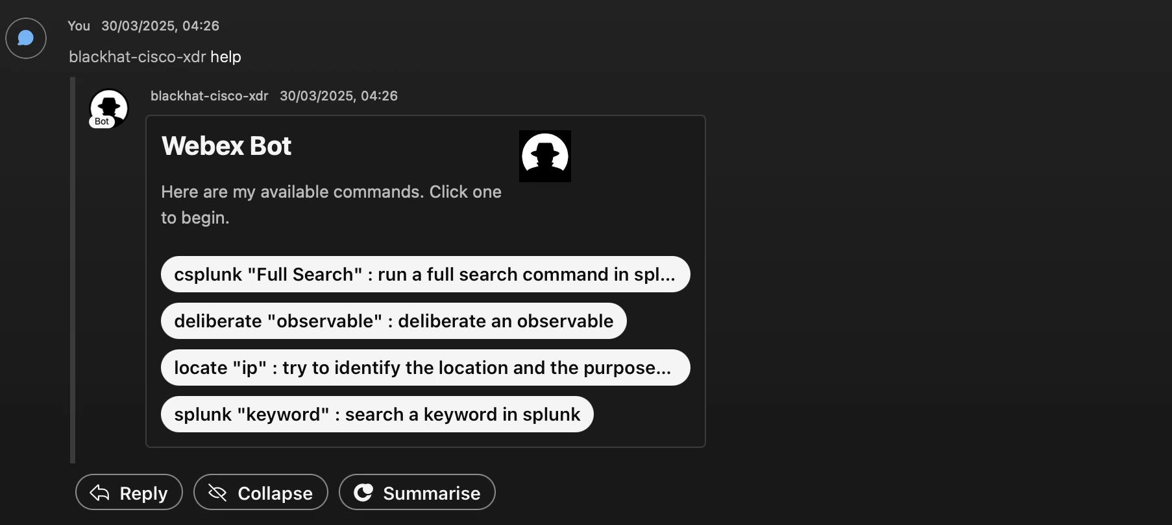
Task: Click the blue chat bubble avatar for You
Action: click(25, 38)
